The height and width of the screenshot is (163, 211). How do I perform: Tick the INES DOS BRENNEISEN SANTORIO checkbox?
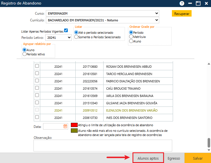coord(37,117)
